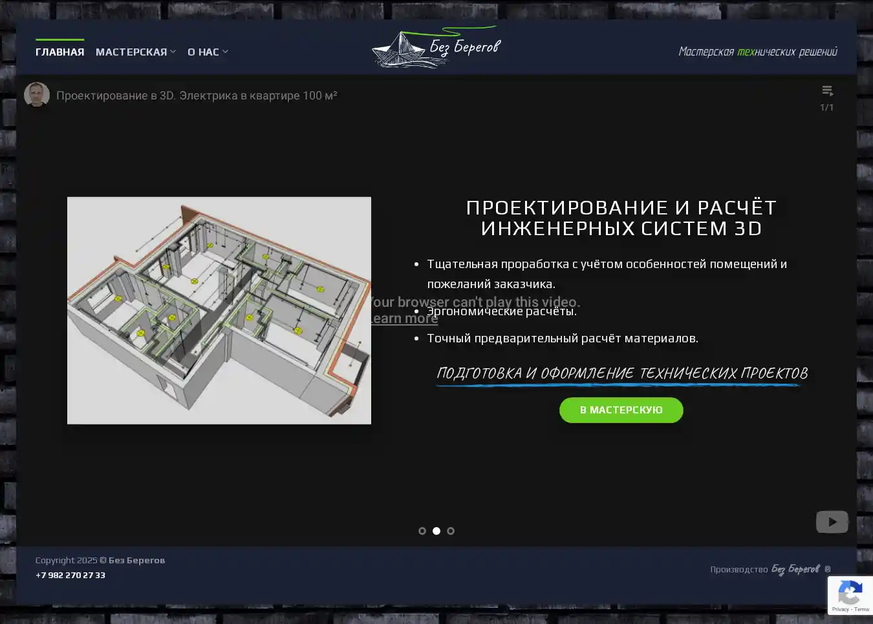The height and width of the screenshot is (624, 873).
Task: Click the 3D apartment floor plan image
Action: [x=219, y=310]
